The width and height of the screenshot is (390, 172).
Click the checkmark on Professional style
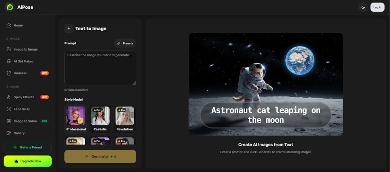(80, 121)
